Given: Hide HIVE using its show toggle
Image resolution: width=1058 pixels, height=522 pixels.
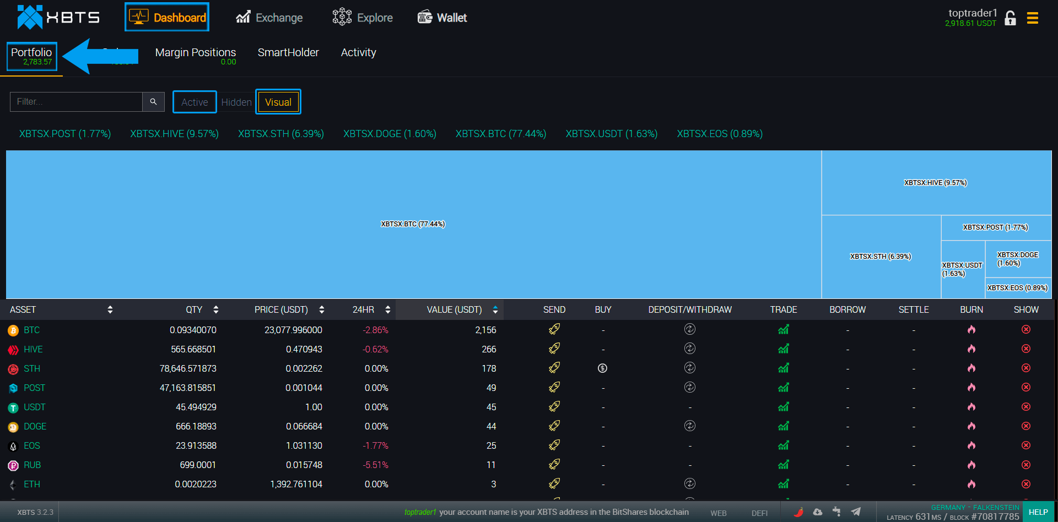Looking at the screenshot, I should pos(1026,349).
